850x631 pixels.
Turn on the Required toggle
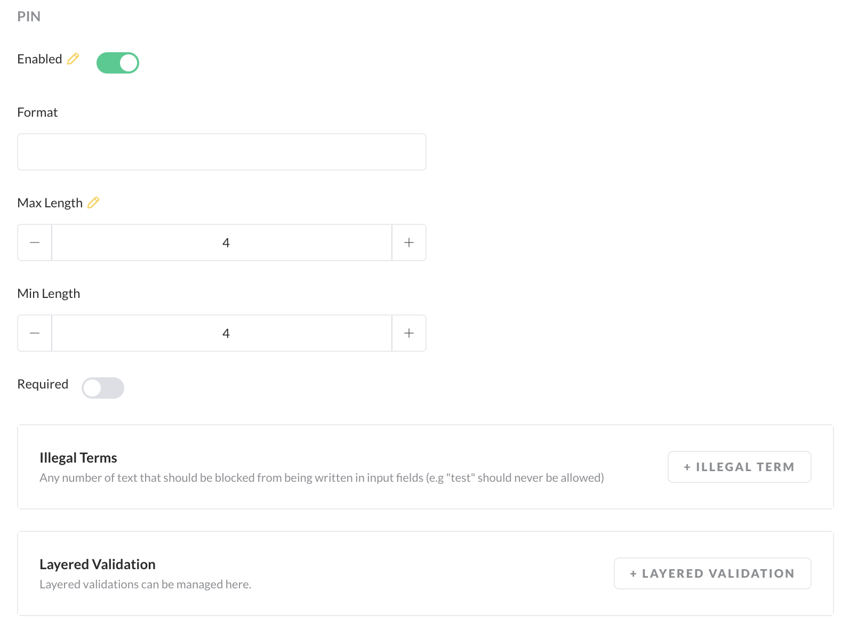(x=103, y=388)
